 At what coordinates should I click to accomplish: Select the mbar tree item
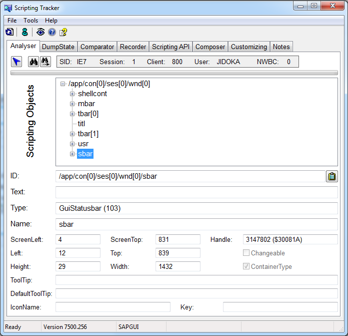pos(86,104)
